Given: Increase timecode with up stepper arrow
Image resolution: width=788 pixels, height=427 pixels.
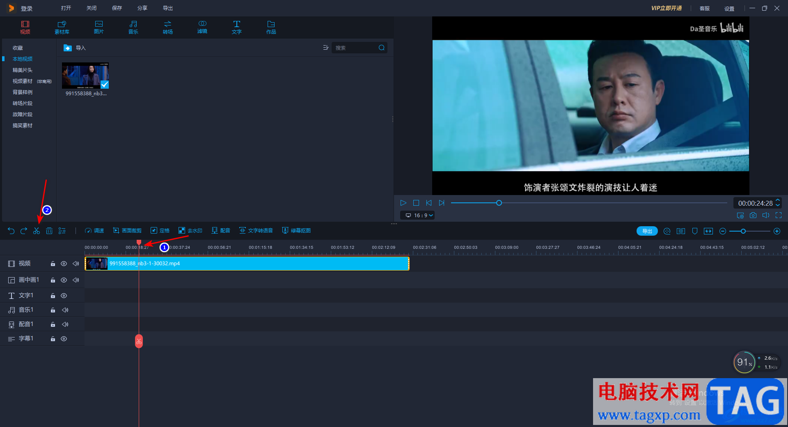Looking at the screenshot, I should pyautogui.click(x=778, y=200).
